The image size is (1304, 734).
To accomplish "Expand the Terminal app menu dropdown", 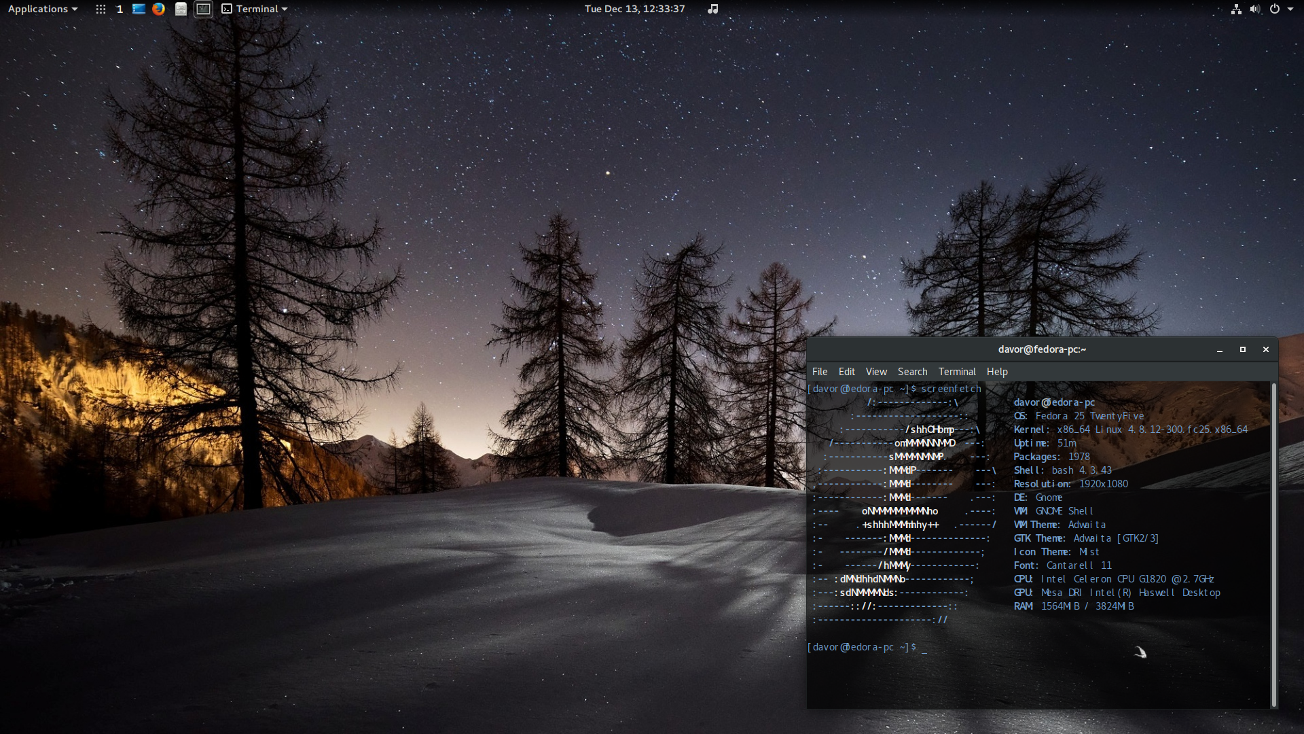I will click(x=255, y=9).
